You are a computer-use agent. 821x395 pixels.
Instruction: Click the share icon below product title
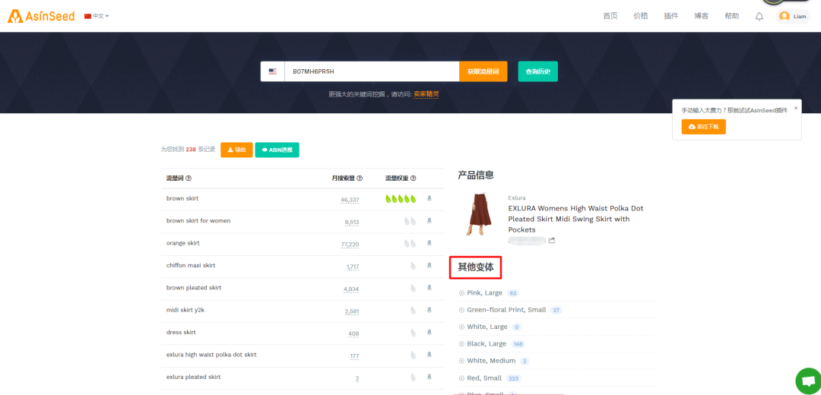[x=552, y=240]
